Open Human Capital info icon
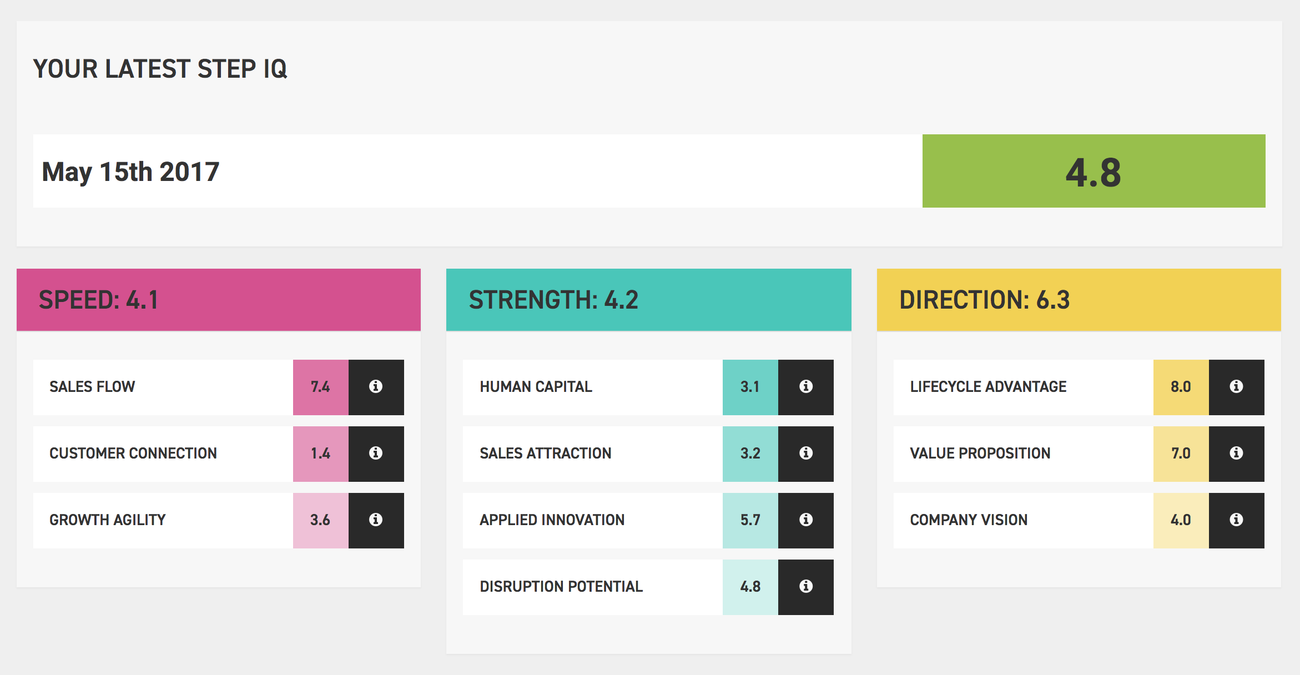The width and height of the screenshot is (1300, 675). [x=806, y=387]
